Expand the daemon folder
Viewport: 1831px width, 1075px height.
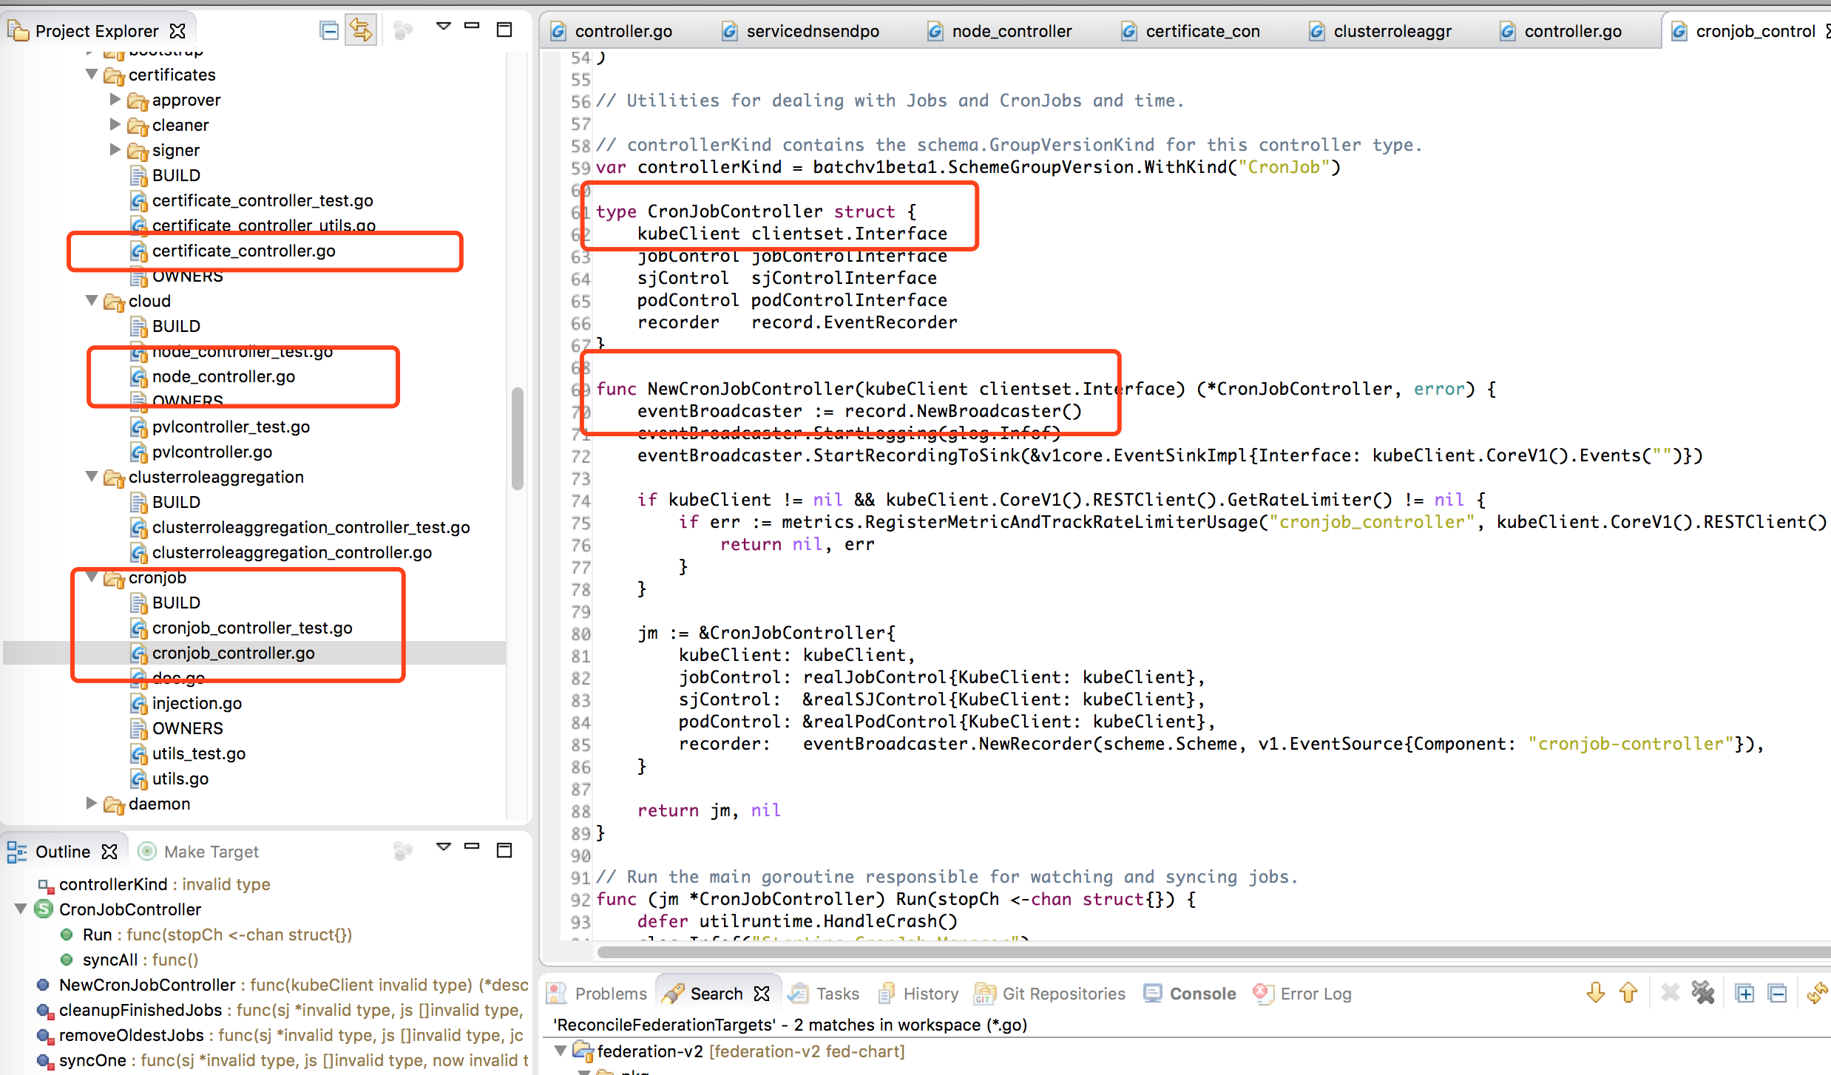click(92, 803)
